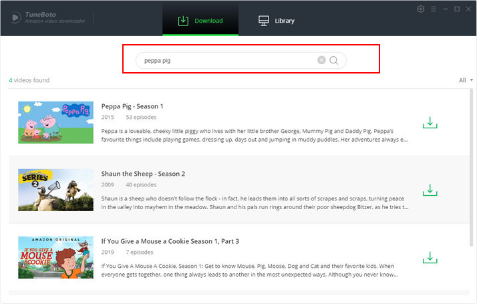Switch to the Library tab

276,21
